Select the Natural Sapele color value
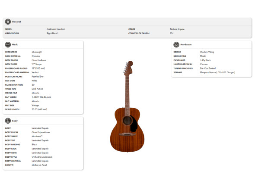 [177, 29]
